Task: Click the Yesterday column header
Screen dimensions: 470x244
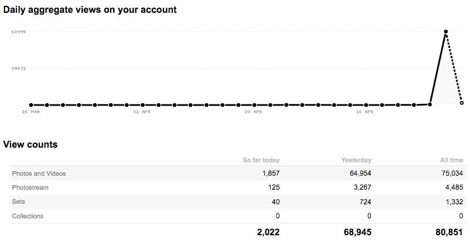Action: click(x=356, y=160)
